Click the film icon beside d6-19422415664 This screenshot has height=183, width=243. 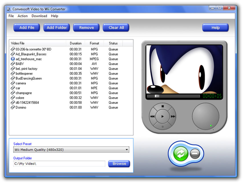[x=13, y=102]
